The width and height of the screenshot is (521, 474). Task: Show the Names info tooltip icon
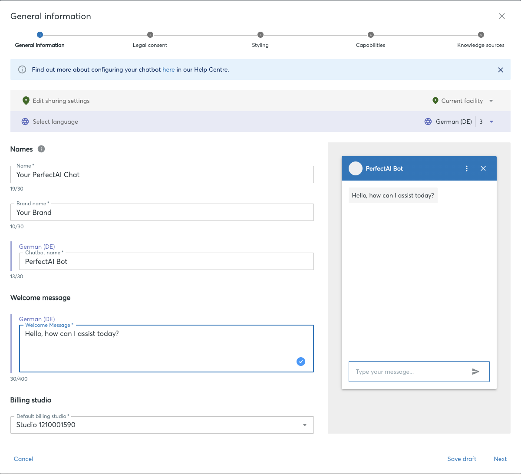pyautogui.click(x=41, y=149)
